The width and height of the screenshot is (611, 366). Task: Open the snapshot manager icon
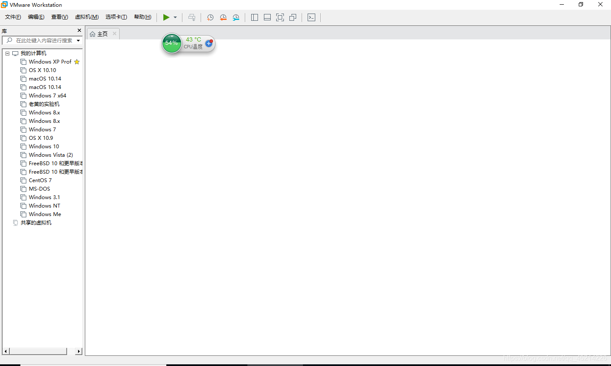coord(236,17)
